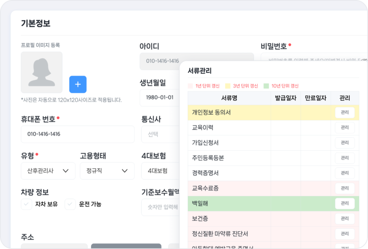Toggle the 운전 가능 checkbox
This screenshot has height=249, width=368.
[70, 204]
